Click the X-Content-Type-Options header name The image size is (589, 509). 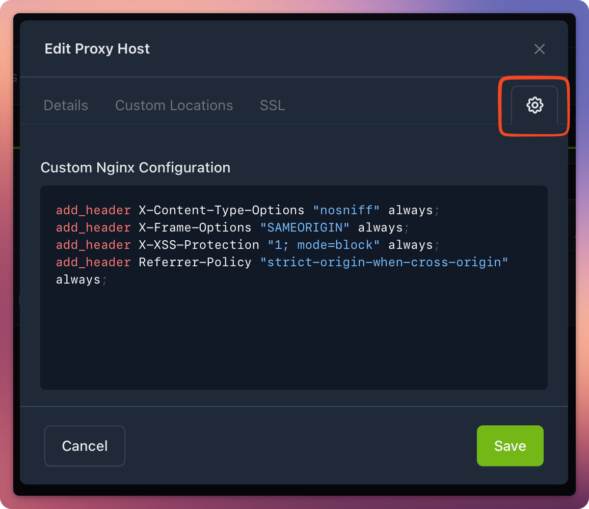(221, 210)
